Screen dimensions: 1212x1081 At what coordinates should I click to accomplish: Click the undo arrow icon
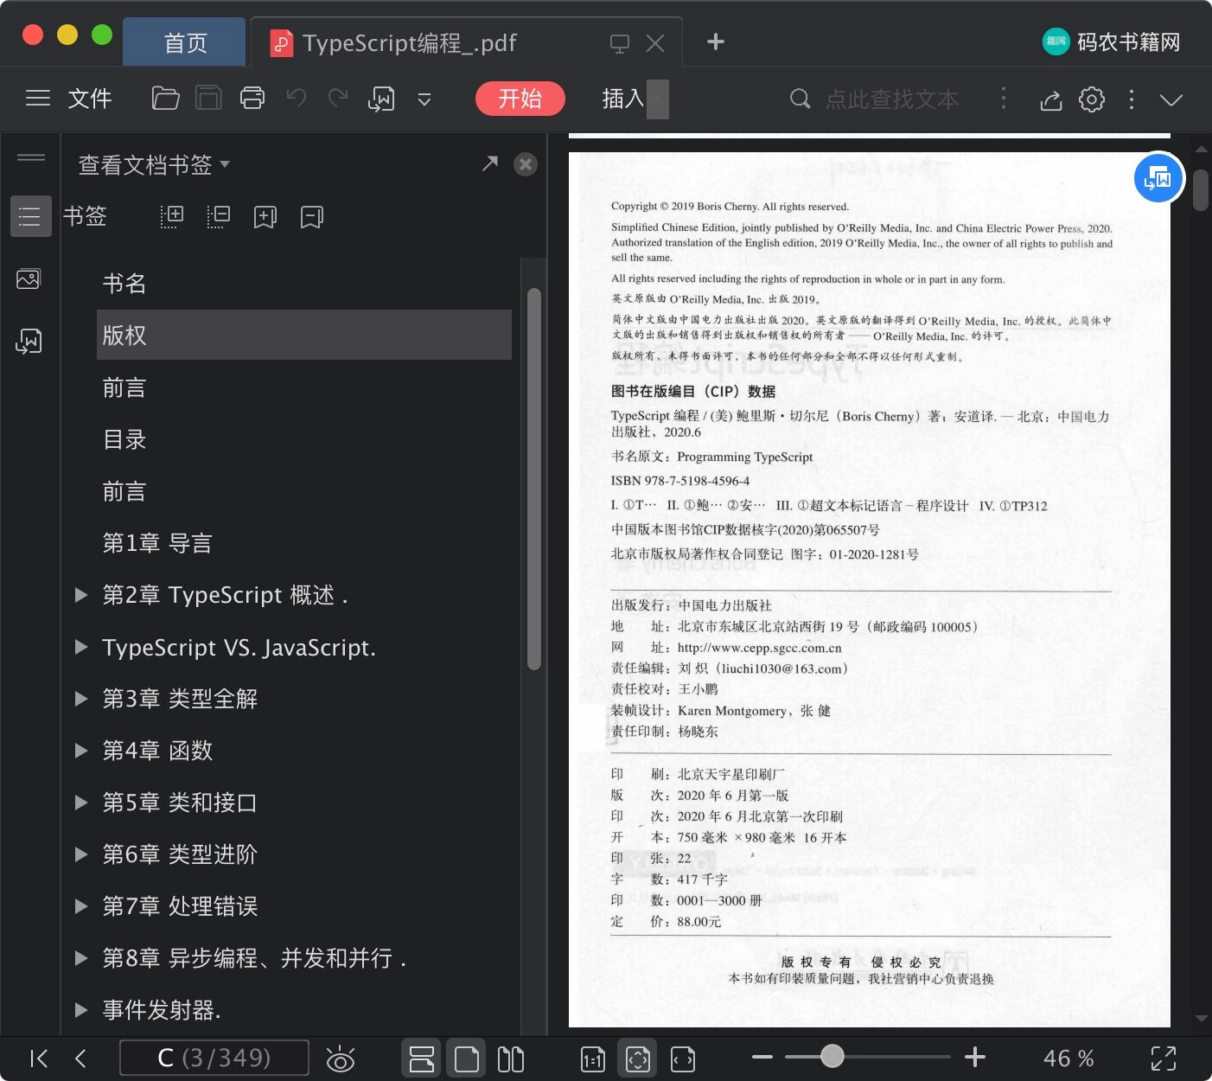point(297,99)
